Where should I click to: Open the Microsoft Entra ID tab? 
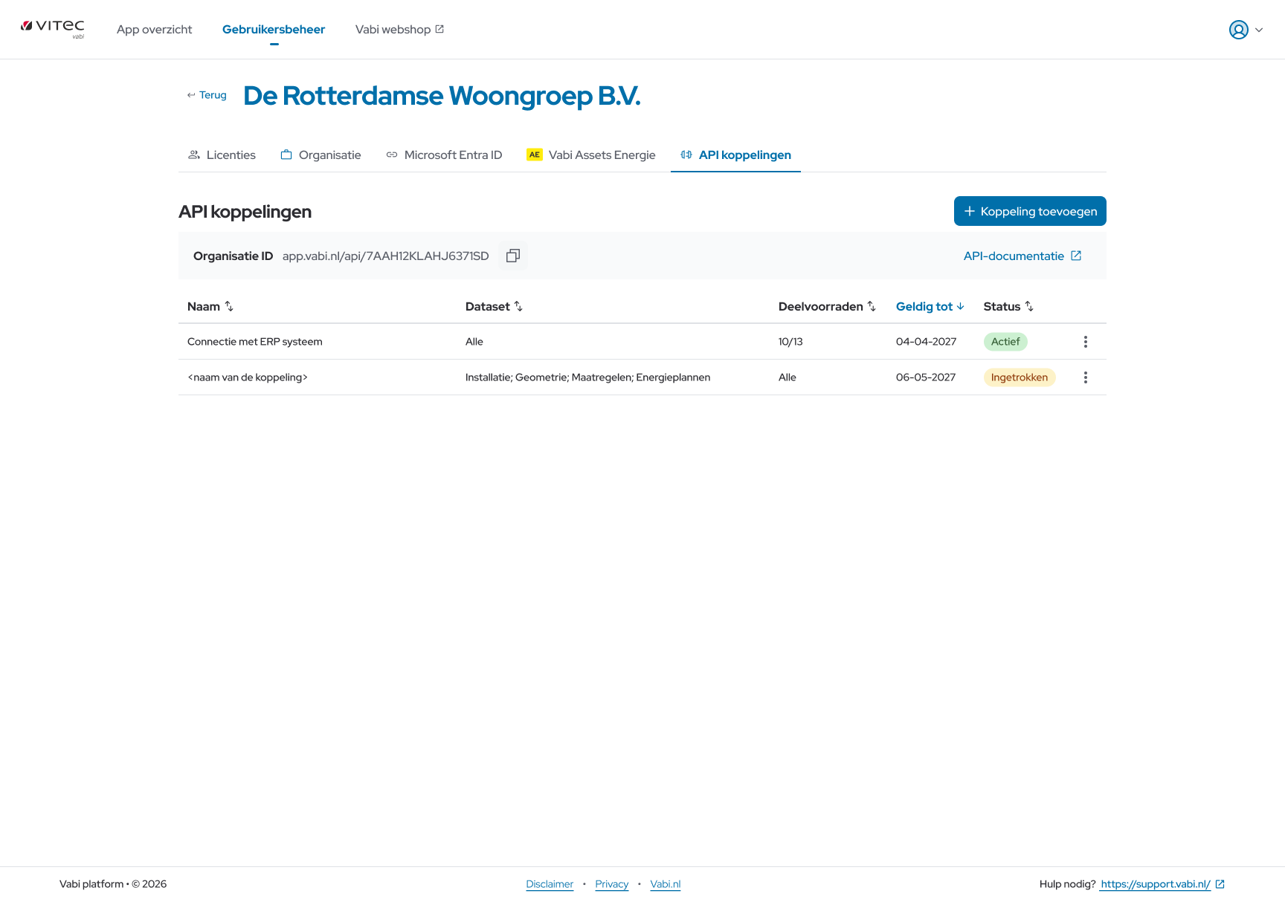point(444,155)
